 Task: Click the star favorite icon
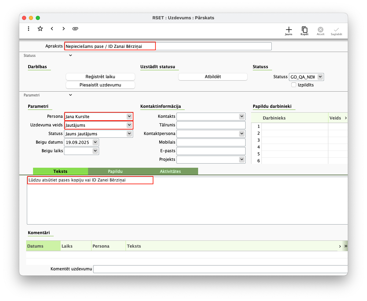click(40, 29)
